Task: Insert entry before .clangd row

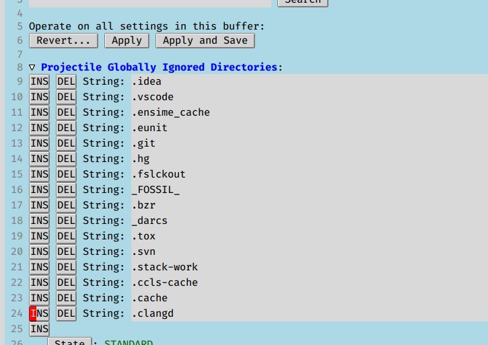Action: tap(39, 314)
